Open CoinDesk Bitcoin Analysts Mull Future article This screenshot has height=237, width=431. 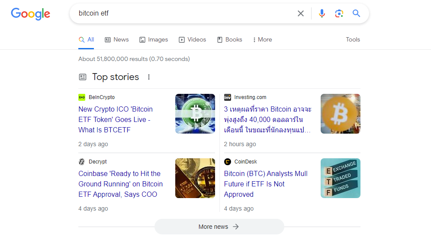tap(266, 184)
